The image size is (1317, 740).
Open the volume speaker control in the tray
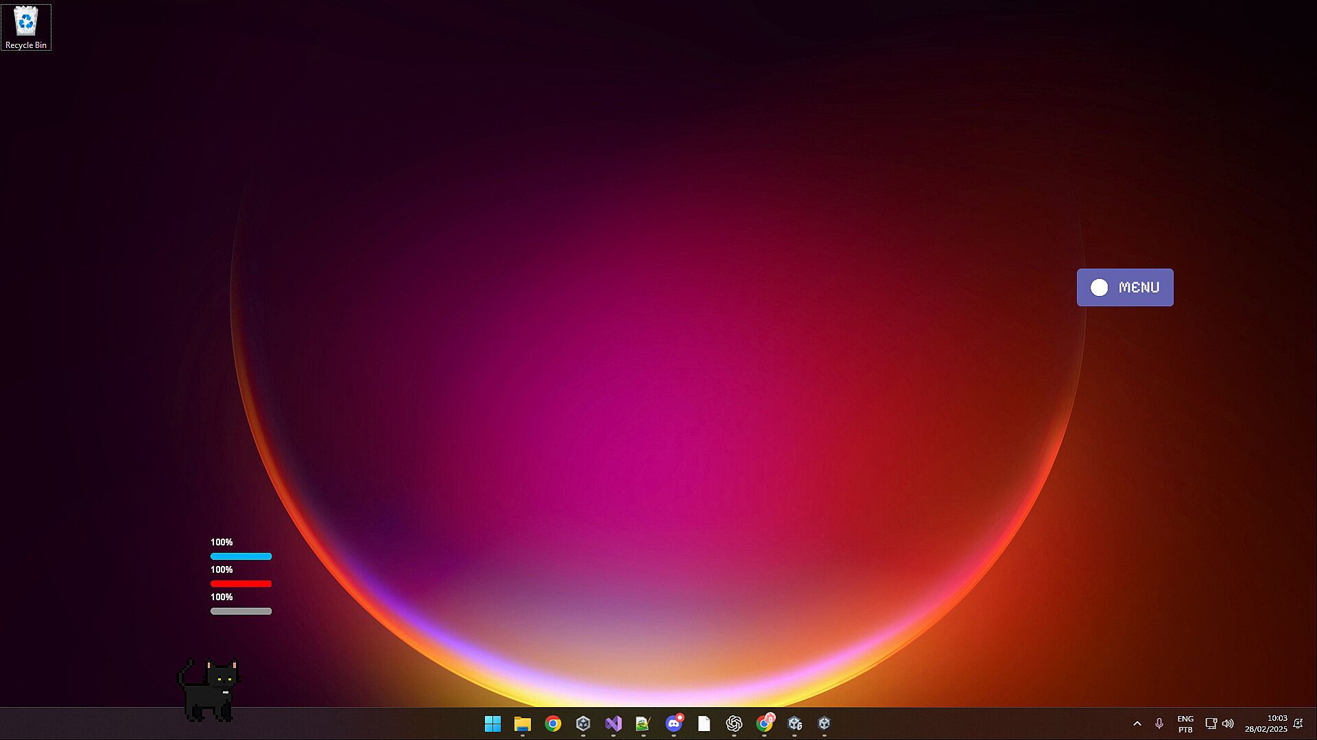point(1228,724)
